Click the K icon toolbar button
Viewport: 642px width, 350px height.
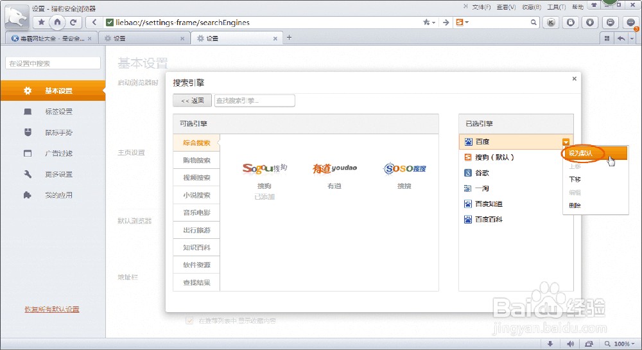click(x=551, y=22)
